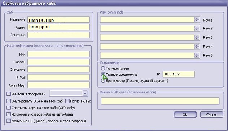
Task: Click the Raw 2 field spinner arrows
Action: click(197, 28)
